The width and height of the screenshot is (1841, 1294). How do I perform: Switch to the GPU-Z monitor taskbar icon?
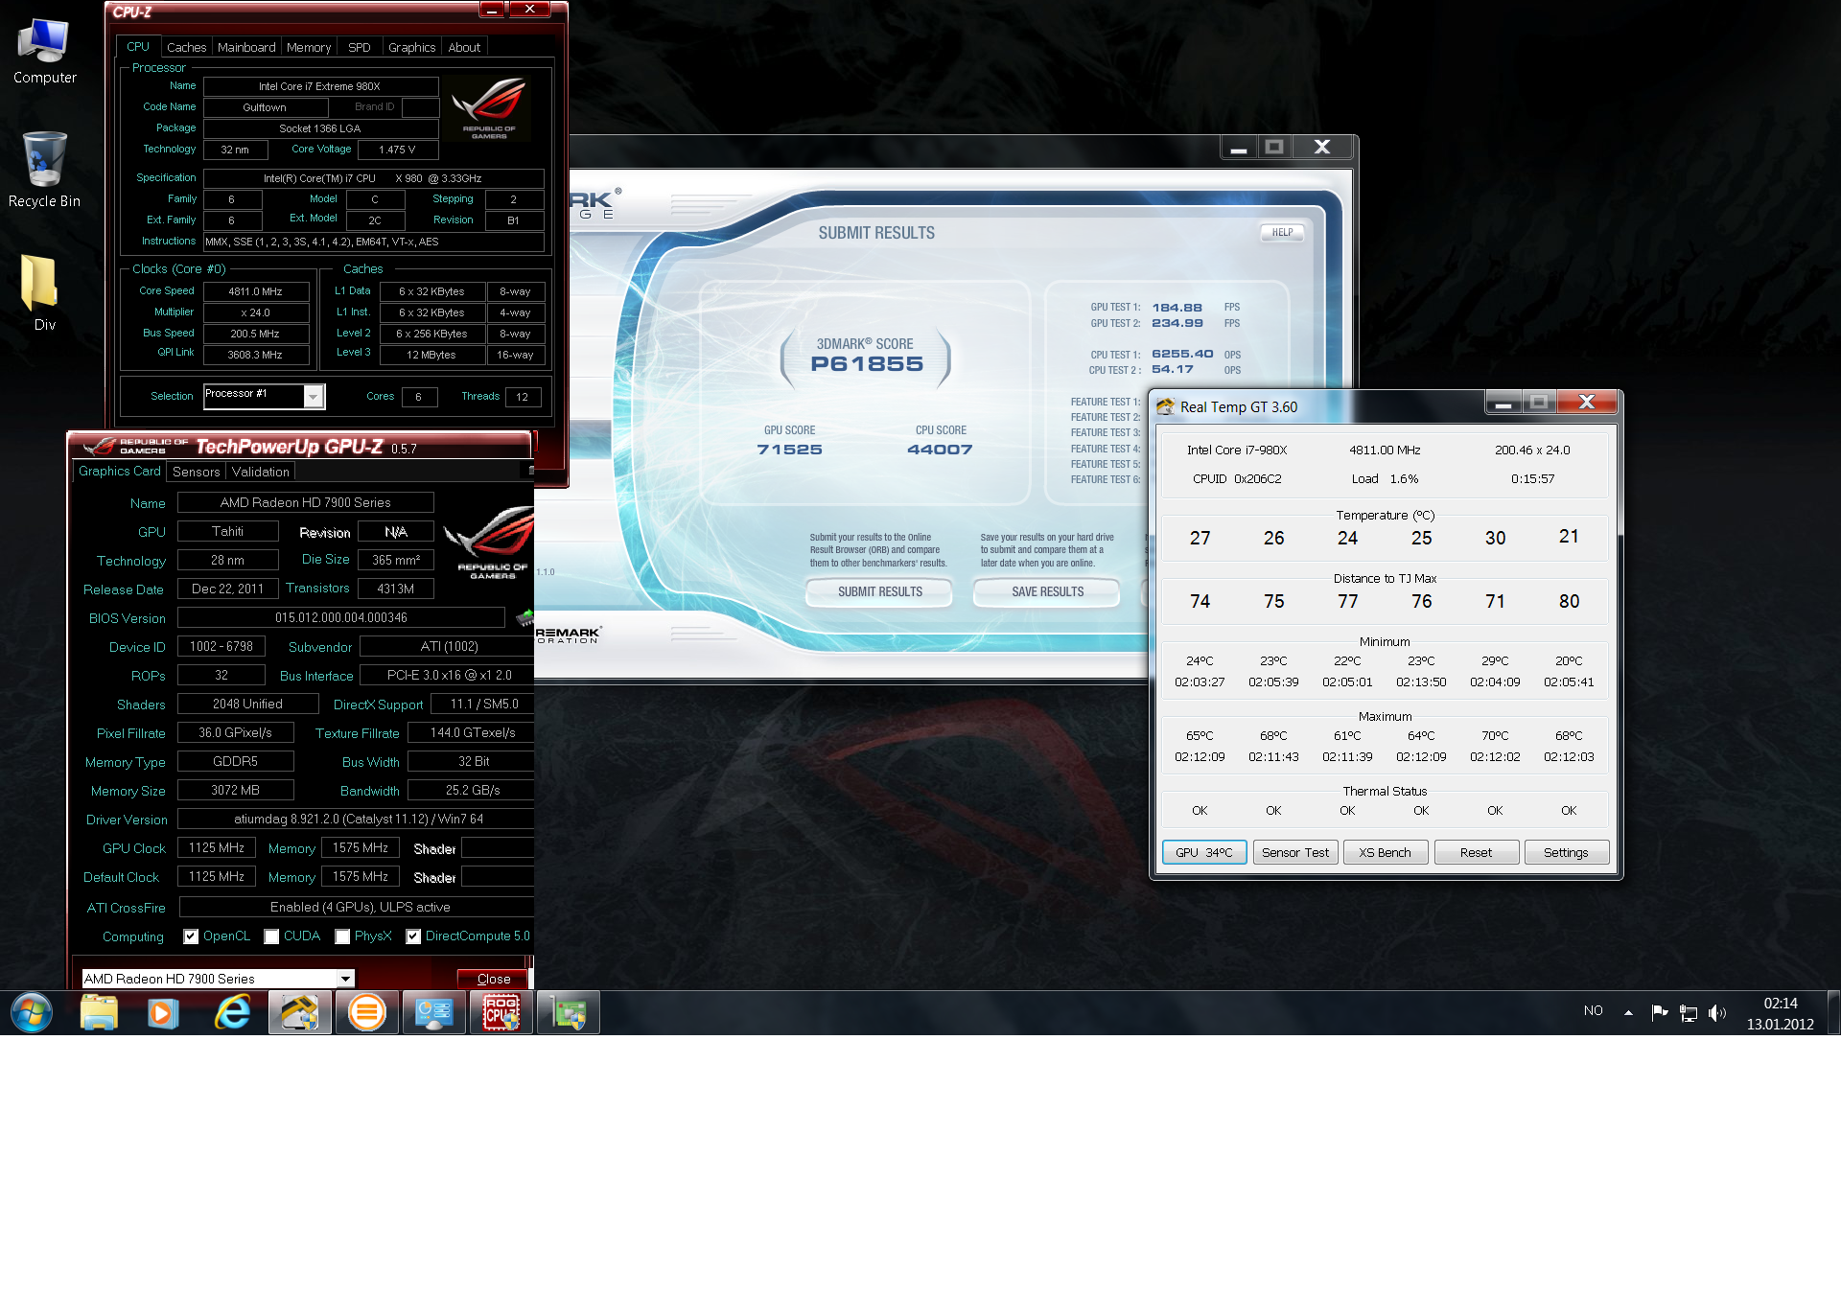coord(433,1012)
